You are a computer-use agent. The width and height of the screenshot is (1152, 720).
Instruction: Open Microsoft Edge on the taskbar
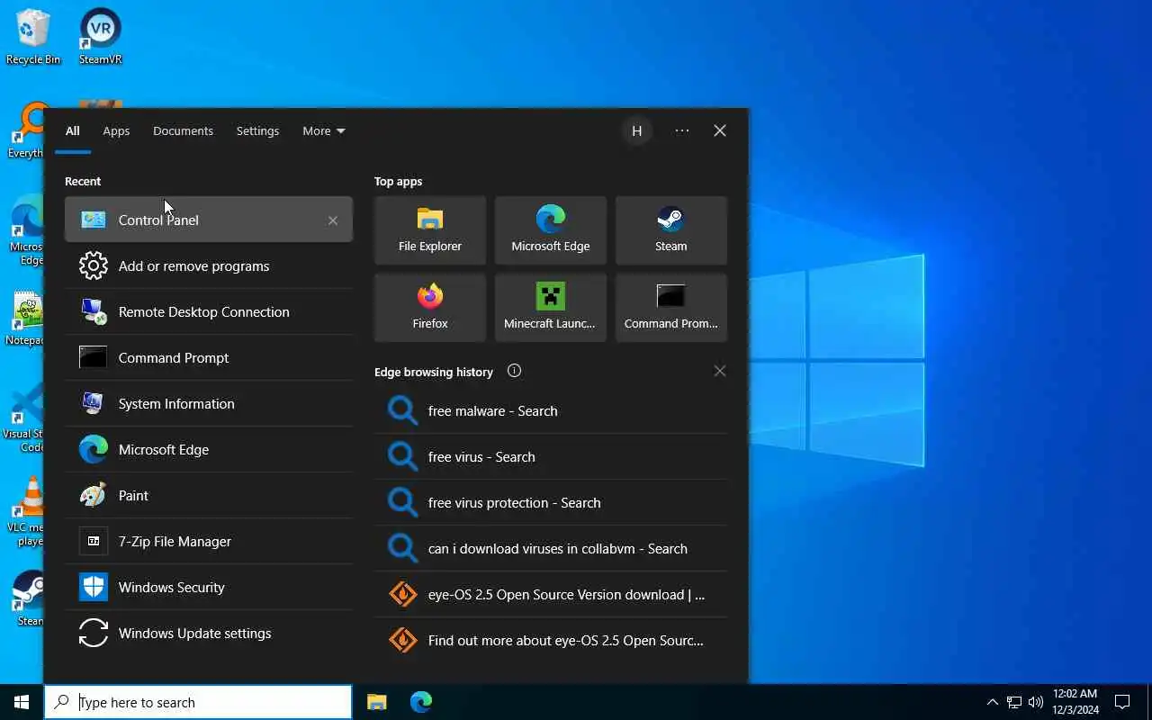(x=420, y=702)
